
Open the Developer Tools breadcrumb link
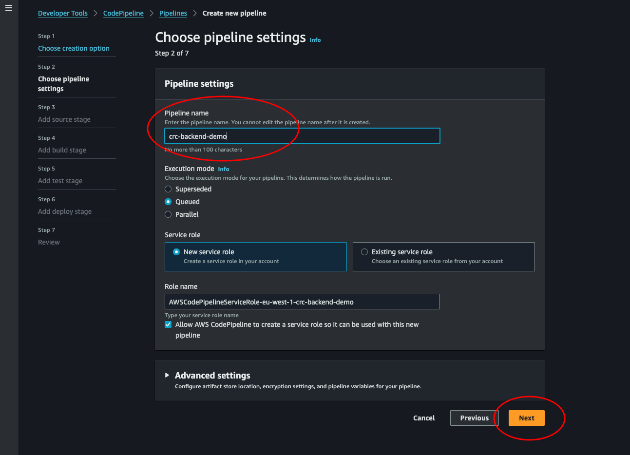[62, 13]
